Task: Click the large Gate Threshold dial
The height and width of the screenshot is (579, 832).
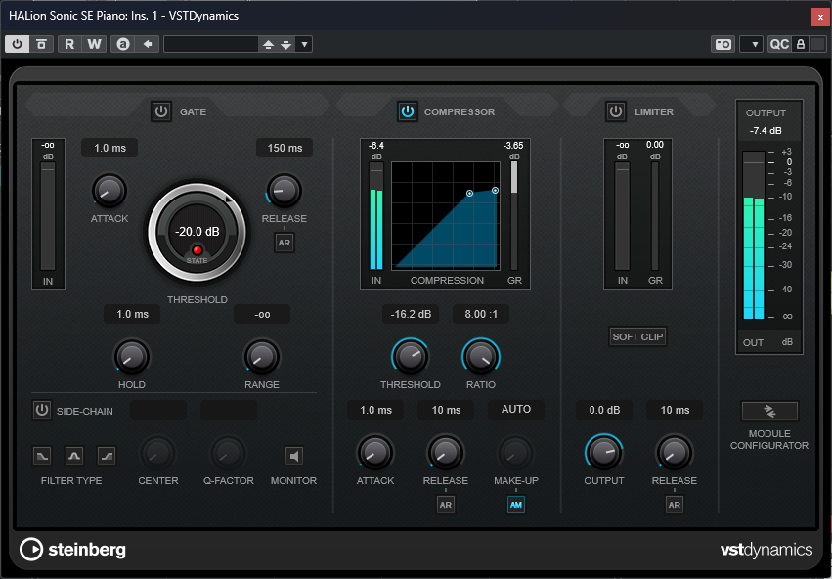Action: pos(197,232)
